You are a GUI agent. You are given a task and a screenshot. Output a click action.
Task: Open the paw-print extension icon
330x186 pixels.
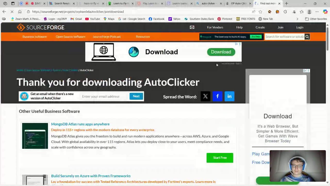pos(269,12)
